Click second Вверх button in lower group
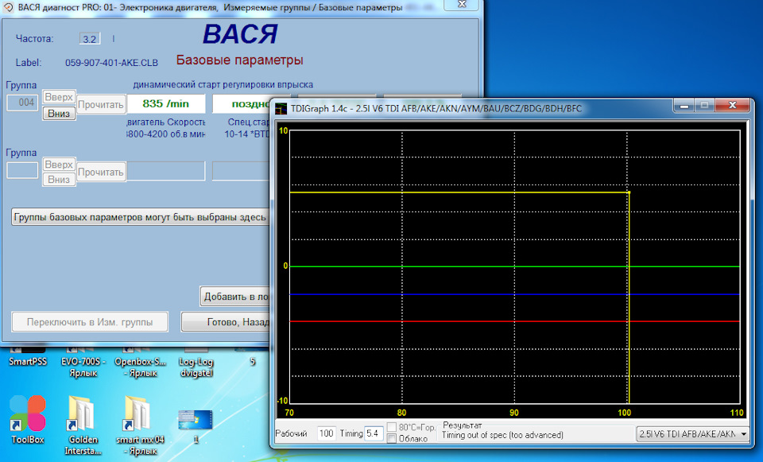The image size is (763, 462). pos(59,165)
